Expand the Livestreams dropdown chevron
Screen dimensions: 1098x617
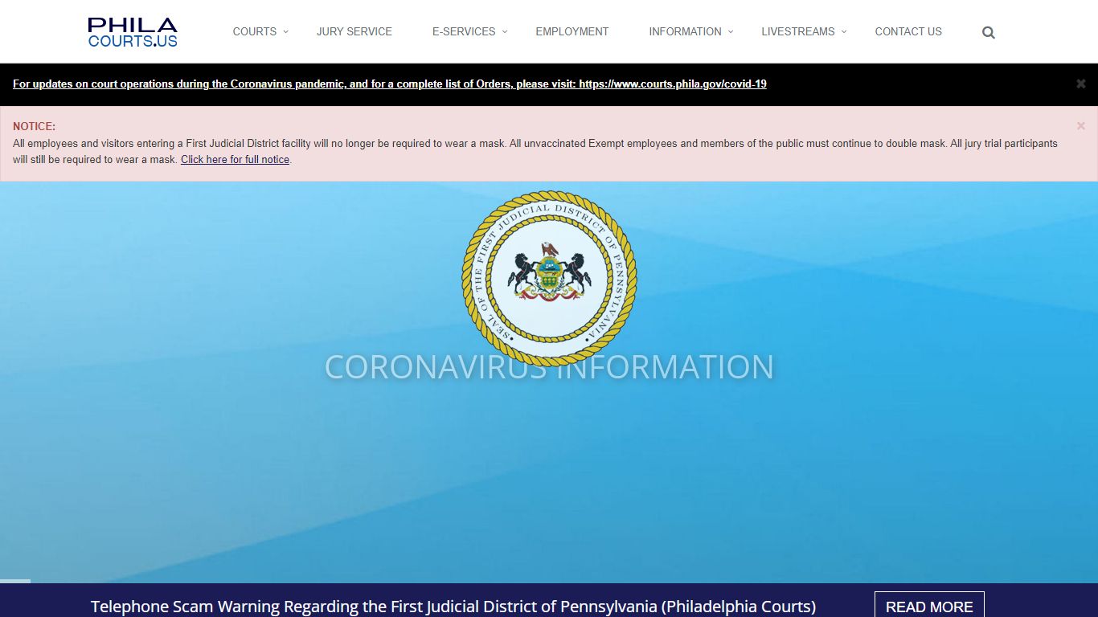[844, 32]
